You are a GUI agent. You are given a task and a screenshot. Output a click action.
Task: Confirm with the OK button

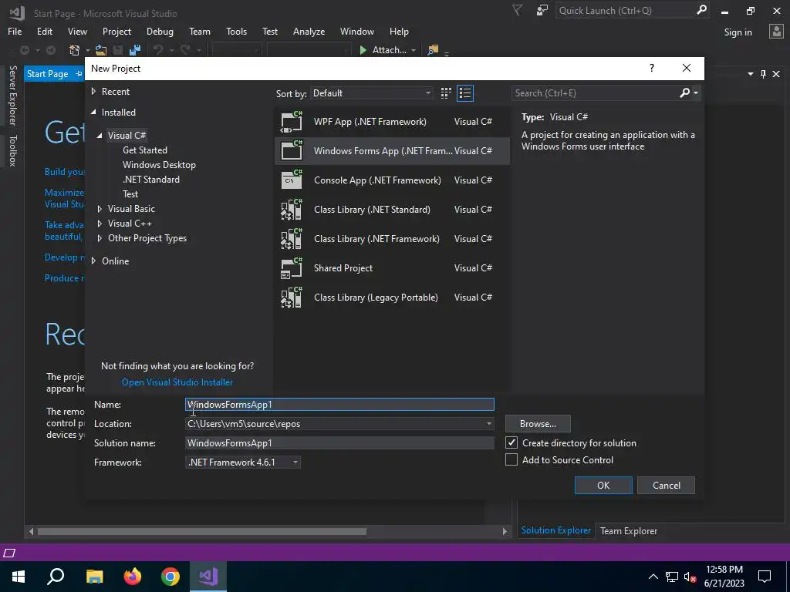pos(603,486)
